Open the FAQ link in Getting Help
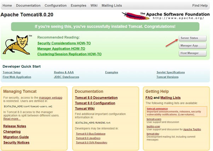The image size is (213, 151). (x=149, y=98)
